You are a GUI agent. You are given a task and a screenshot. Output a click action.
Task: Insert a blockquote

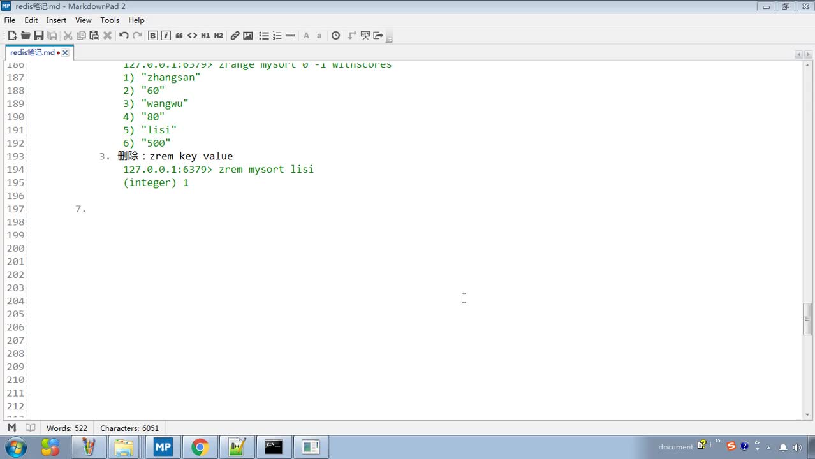[179, 36]
